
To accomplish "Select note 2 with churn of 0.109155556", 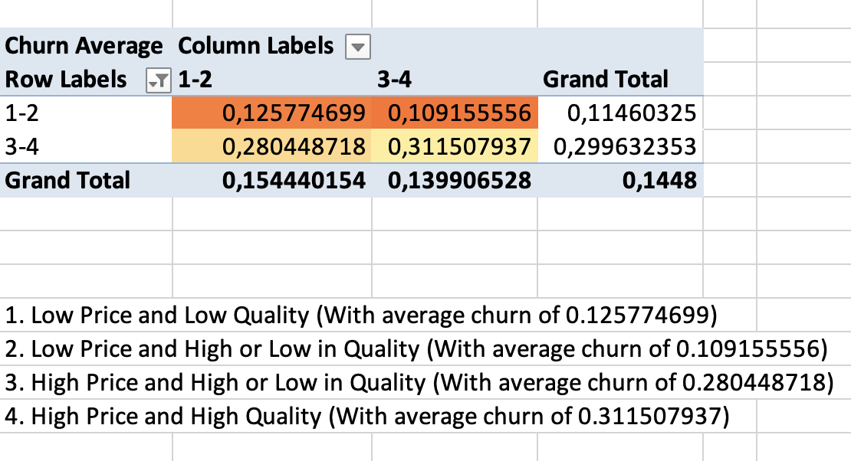I will [416, 348].
